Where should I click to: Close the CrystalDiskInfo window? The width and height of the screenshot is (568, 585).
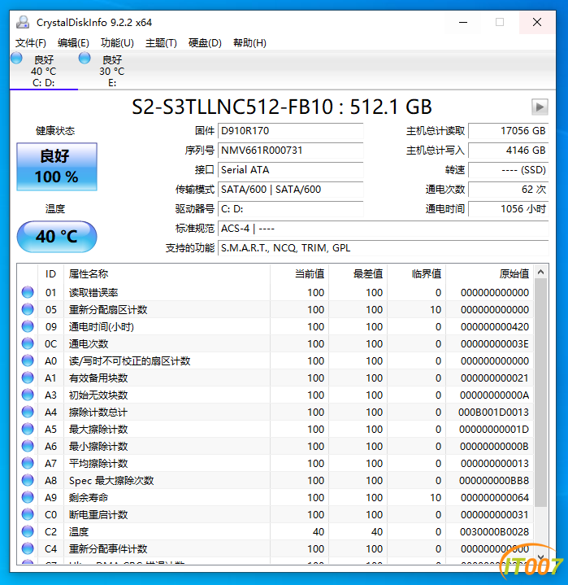click(537, 23)
